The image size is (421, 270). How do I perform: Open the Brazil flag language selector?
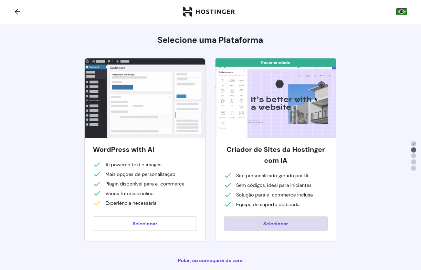point(401,12)
